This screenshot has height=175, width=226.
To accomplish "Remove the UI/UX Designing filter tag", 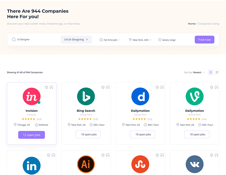I will pos(87,40).
